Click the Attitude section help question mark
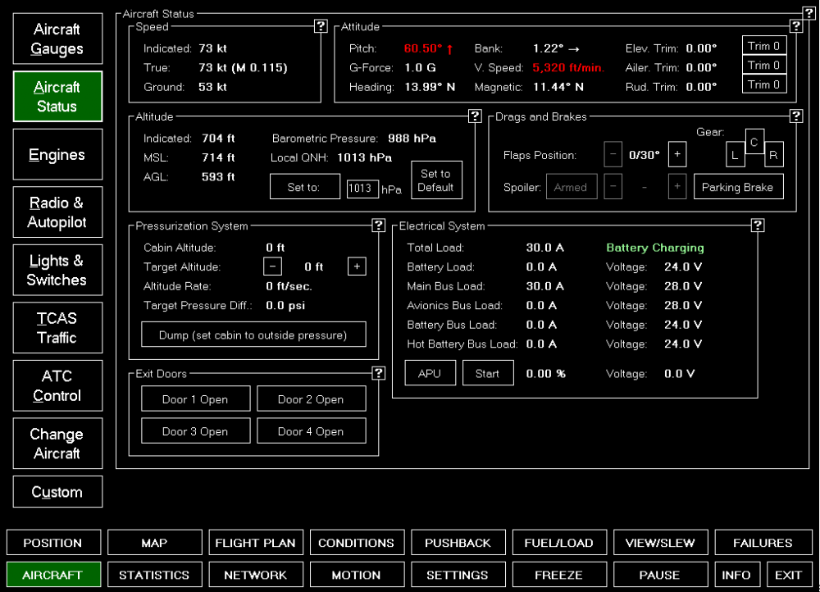The image size is (820, 592). coord(795,27)
